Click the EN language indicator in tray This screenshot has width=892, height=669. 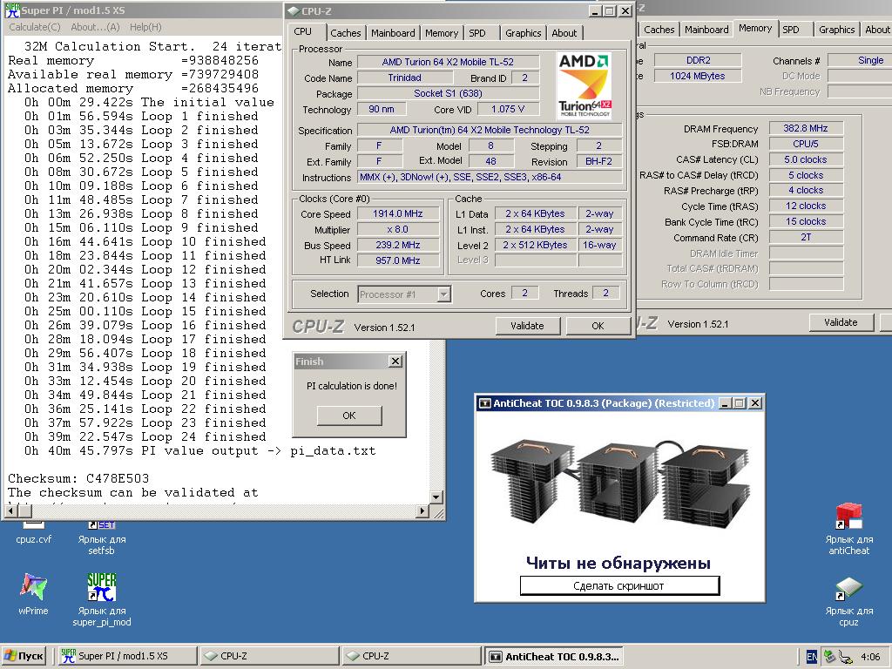(812, 657)
